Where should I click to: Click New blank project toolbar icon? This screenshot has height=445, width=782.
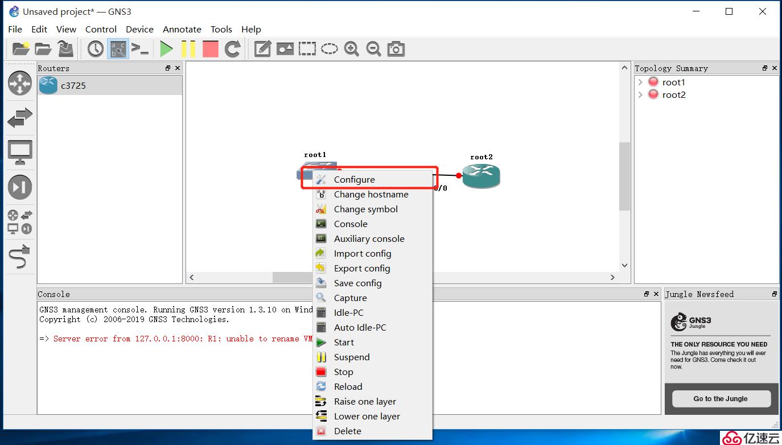coord(21,49)
